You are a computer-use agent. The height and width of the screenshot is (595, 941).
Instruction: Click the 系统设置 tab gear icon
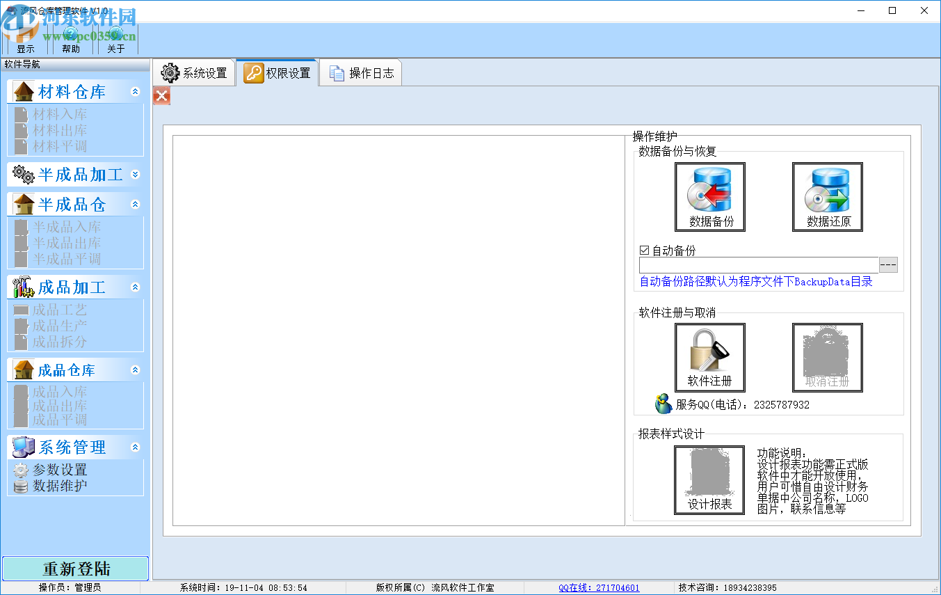click(170, 73)
